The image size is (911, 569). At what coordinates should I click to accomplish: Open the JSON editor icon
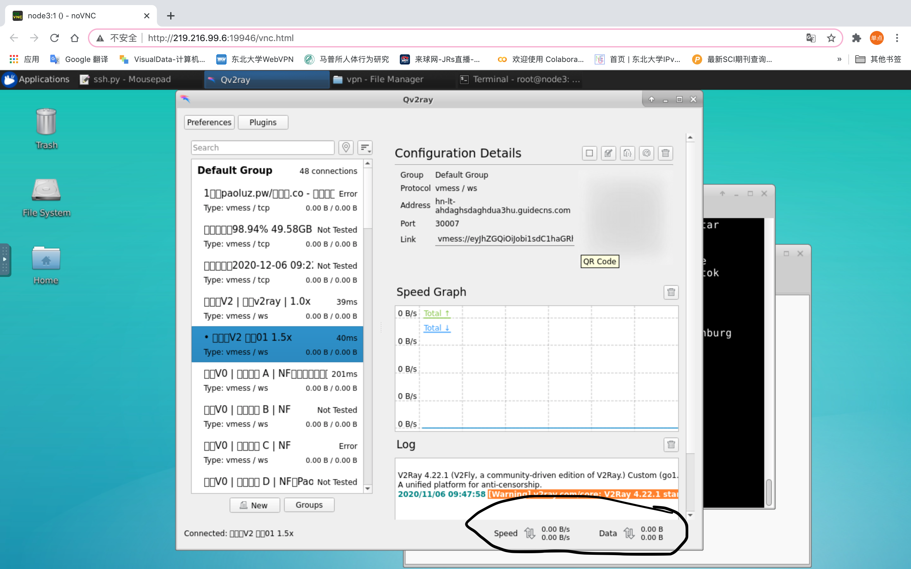(627, 153)
